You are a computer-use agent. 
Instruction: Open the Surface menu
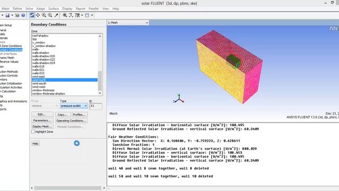53,8
